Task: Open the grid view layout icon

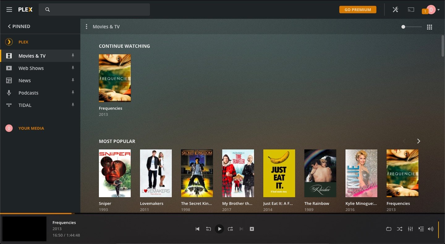Action: coord(430,27)
